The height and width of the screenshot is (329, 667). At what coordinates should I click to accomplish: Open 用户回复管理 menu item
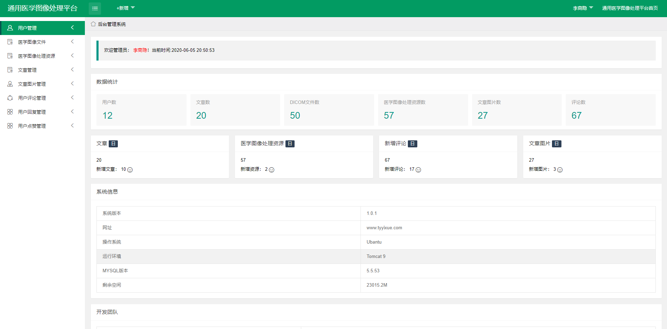click(42, 112)
